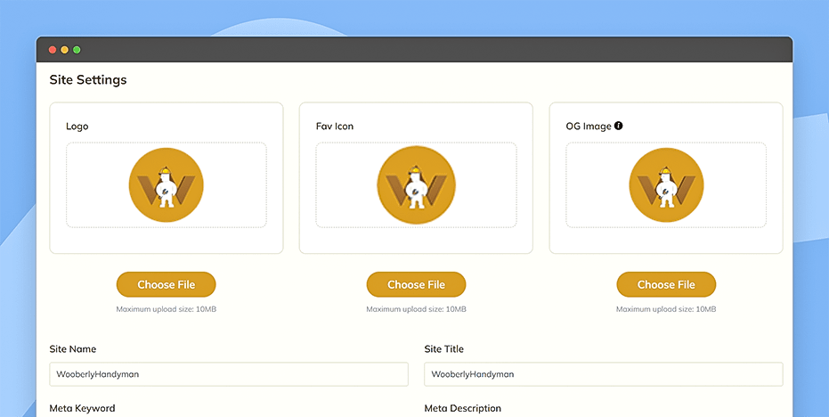
Task: Click Maximum upload size text under Fav Icon
Action: coord(416,309)
